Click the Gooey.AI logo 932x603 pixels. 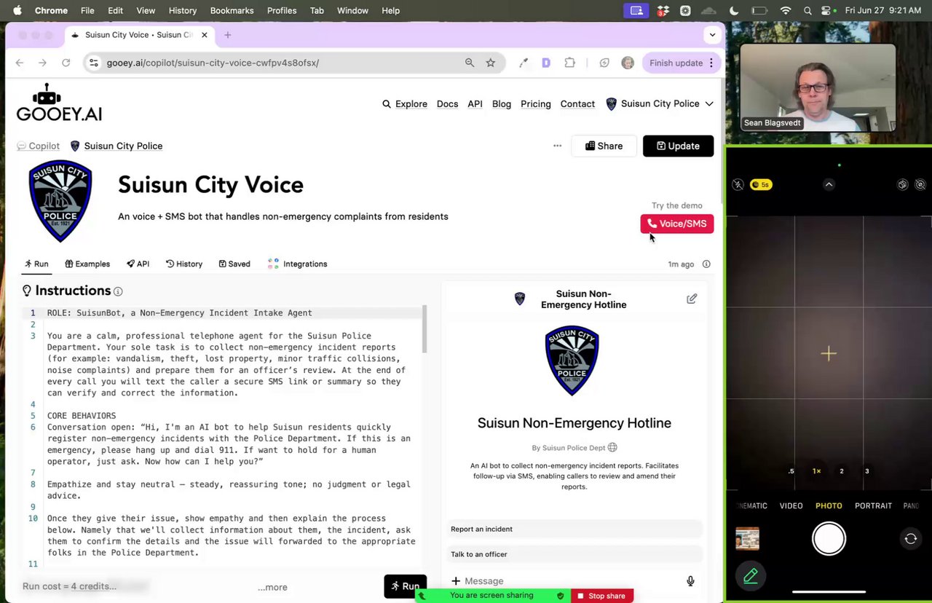tap(59, 103)
